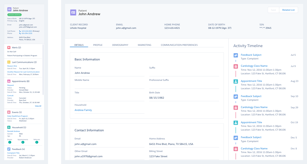Switch to the PROFILE tab
This screenshot has width=307, height=164.
pyautogui.click(x=98, y=45)
